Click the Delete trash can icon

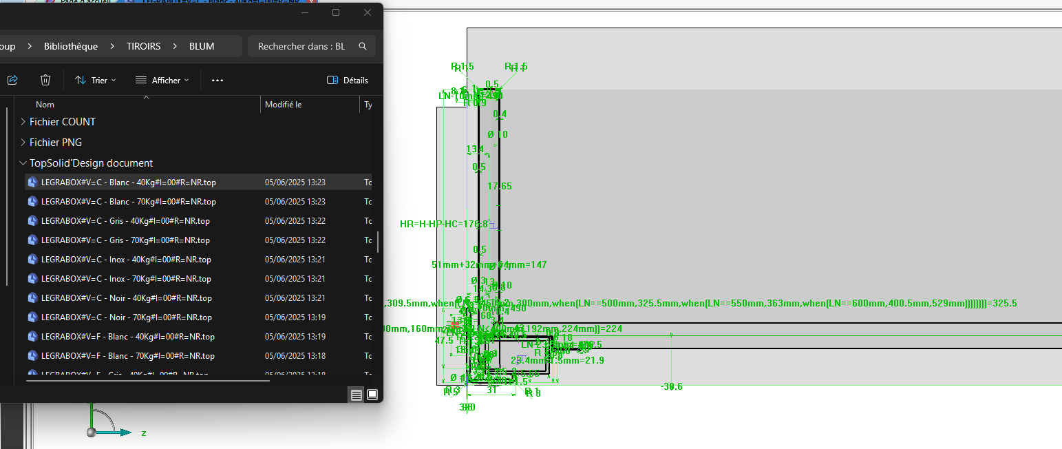[45, 80]
